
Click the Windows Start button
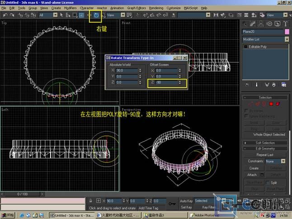[8, 215]
